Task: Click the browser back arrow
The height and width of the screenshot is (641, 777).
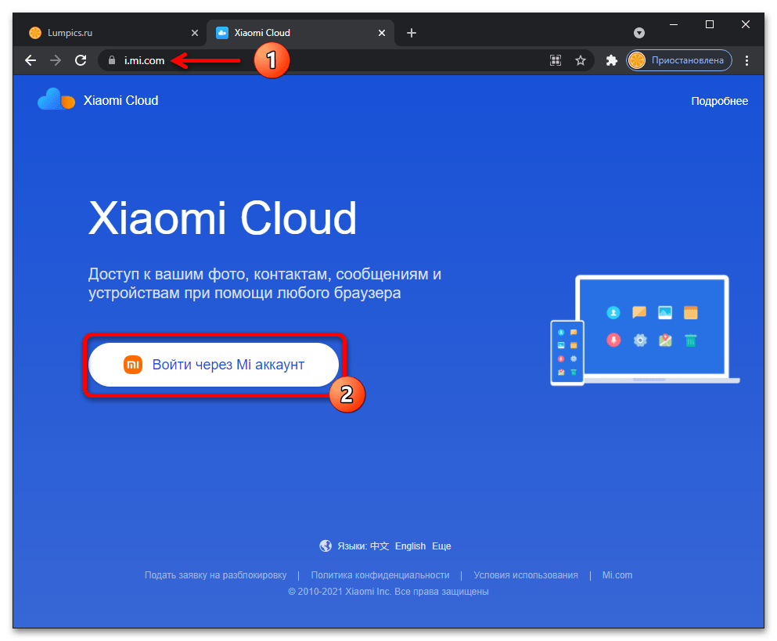Action: coord(31,60)
